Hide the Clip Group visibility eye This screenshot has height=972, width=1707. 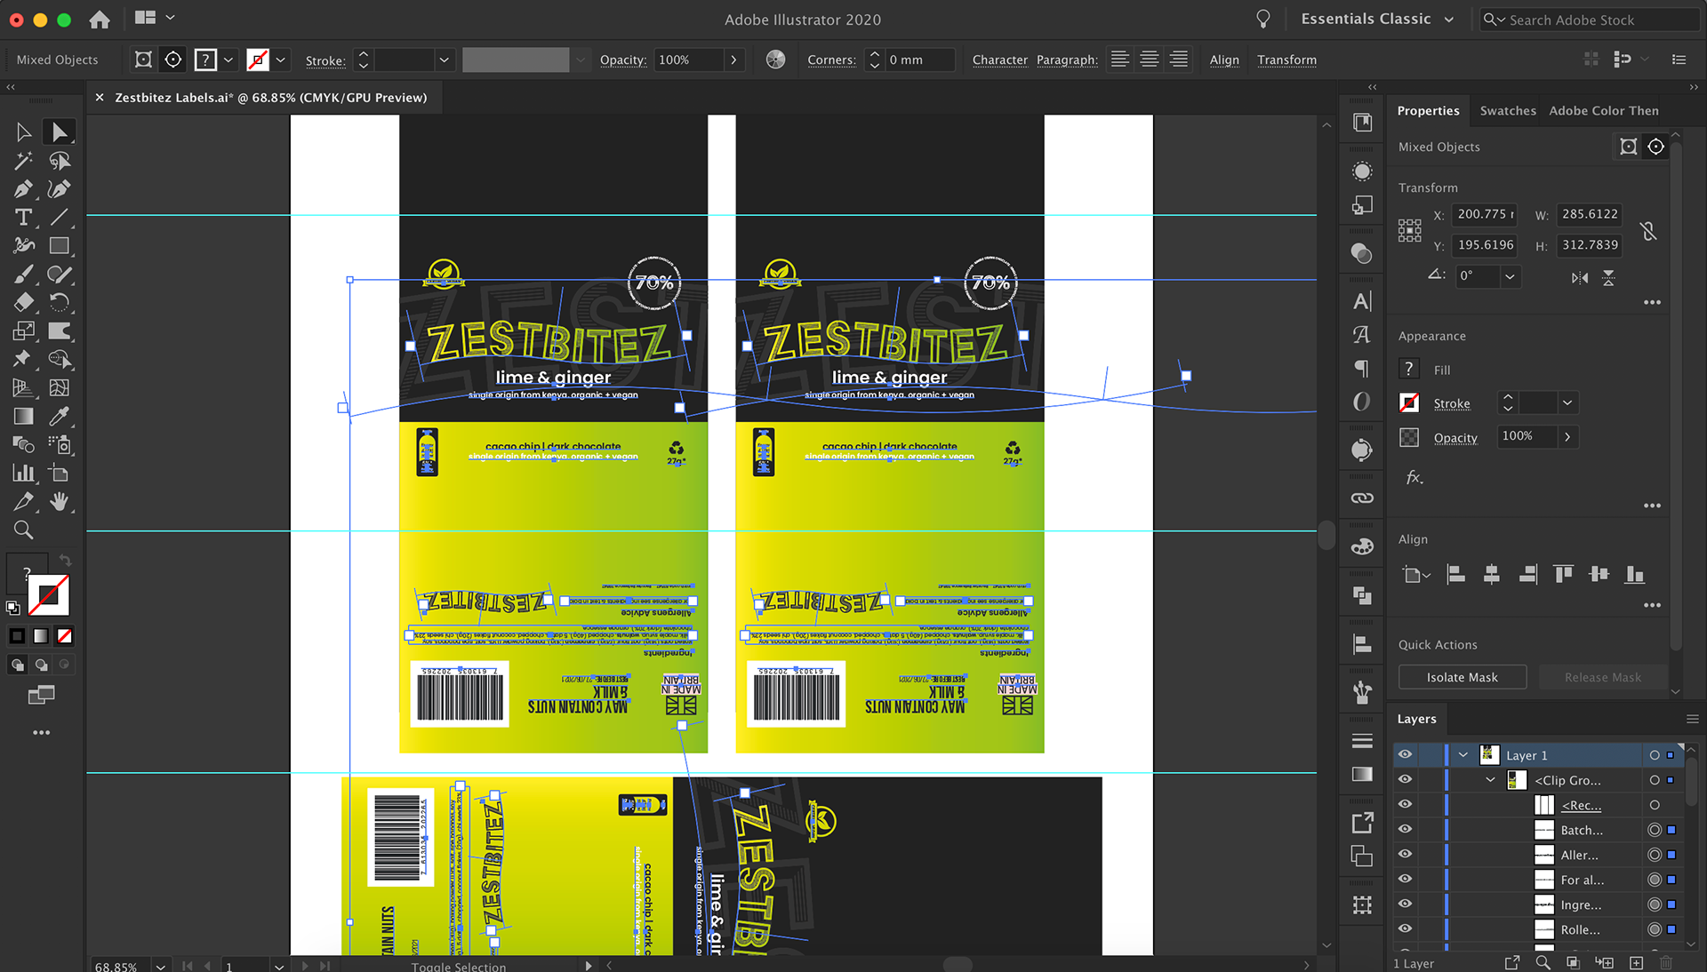click(1405, 780)
